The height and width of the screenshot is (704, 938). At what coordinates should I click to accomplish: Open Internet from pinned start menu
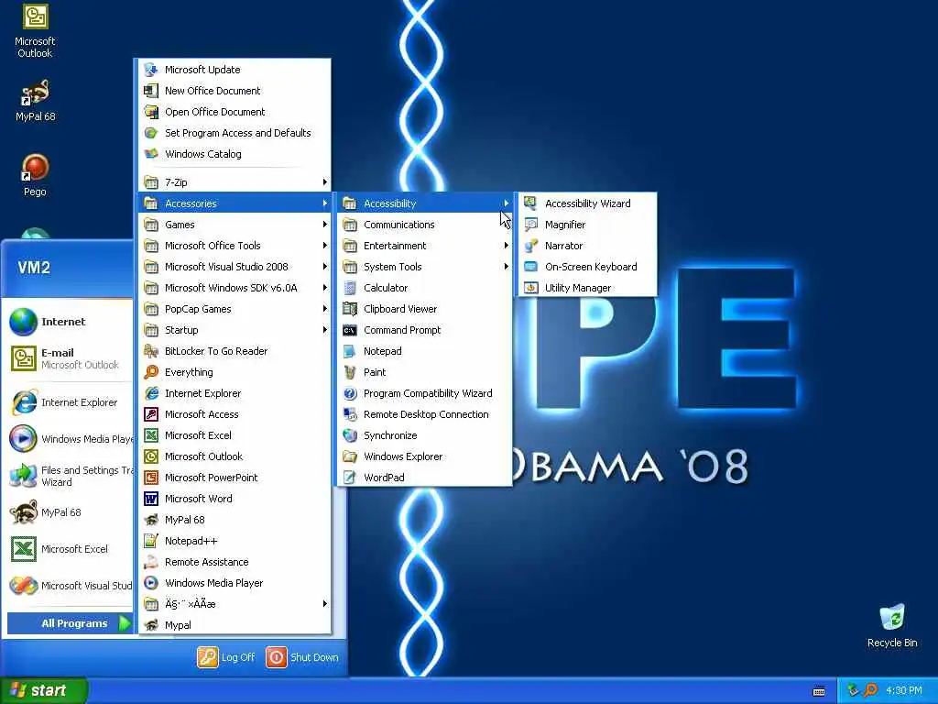tap(69, 322)
